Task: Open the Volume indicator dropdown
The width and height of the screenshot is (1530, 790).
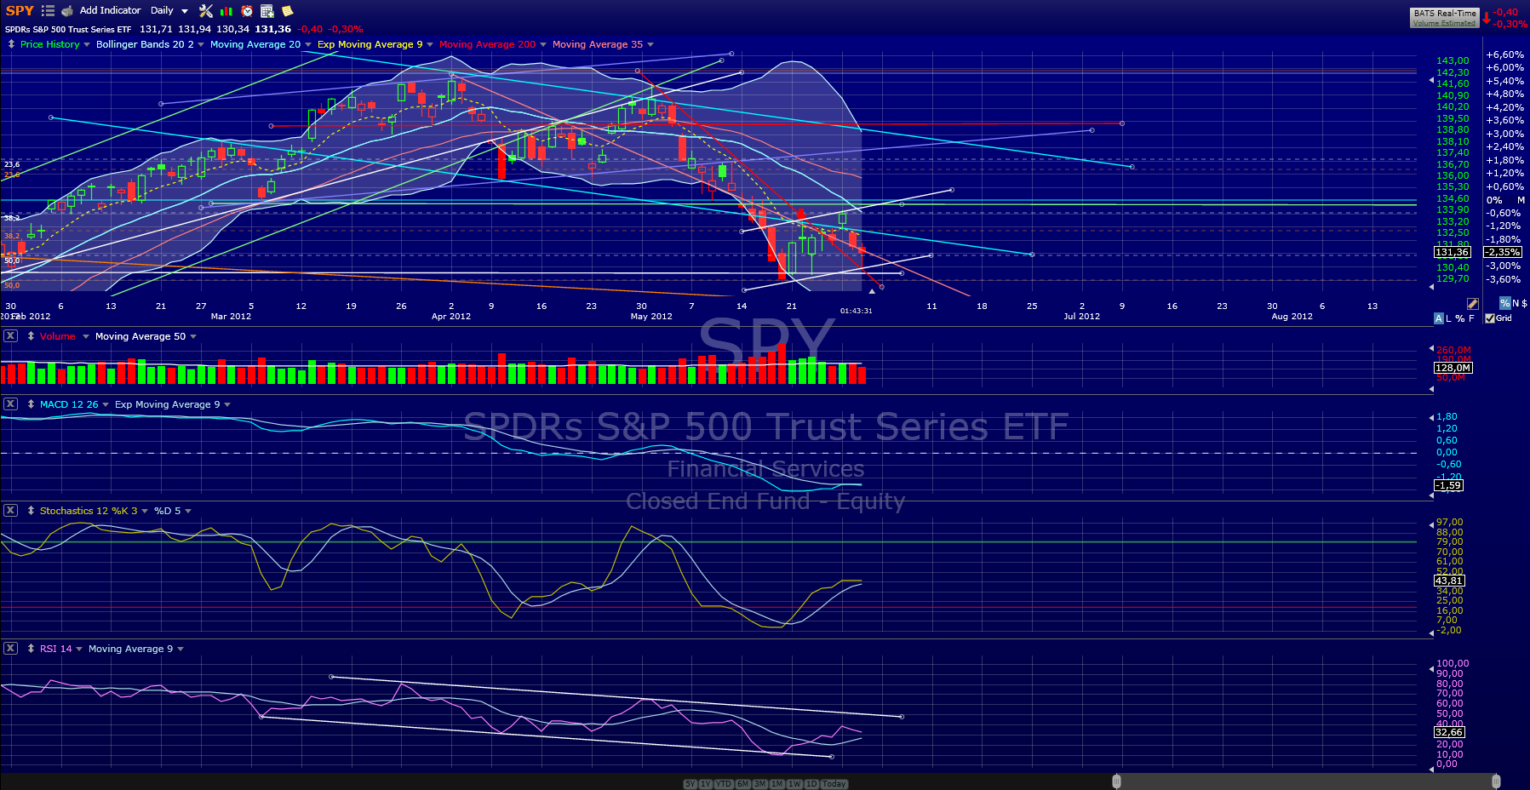Action: 86,337
